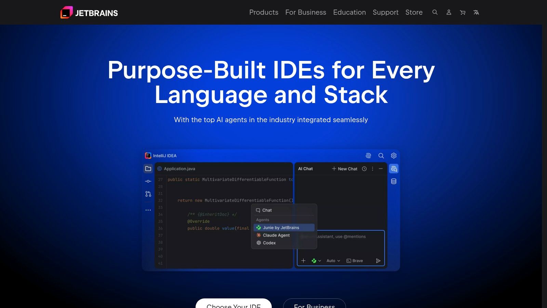This screenshot has height=308, width=547.
Task: Open the IDE settings gear icon
Action: pyautogui.click(x=393, y=155)
